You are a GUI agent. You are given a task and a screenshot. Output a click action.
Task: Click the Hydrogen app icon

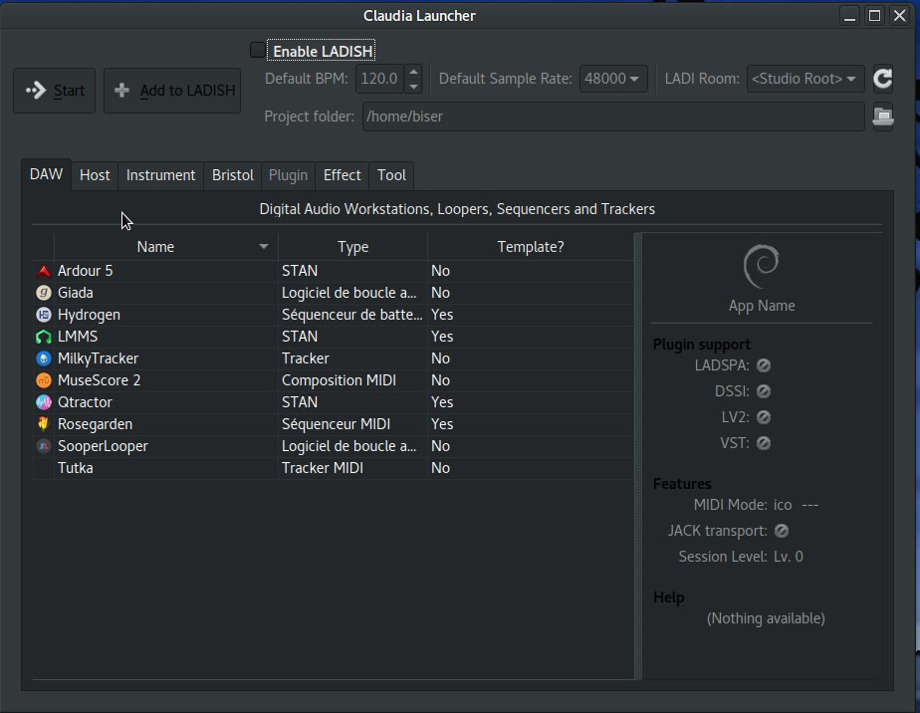[x=44, y=315]
